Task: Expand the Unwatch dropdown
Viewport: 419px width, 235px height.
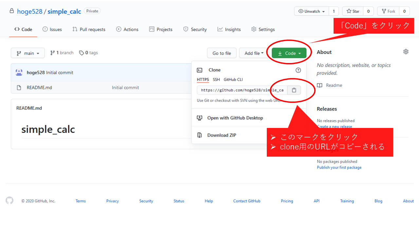Action: (x=311, y=11)
